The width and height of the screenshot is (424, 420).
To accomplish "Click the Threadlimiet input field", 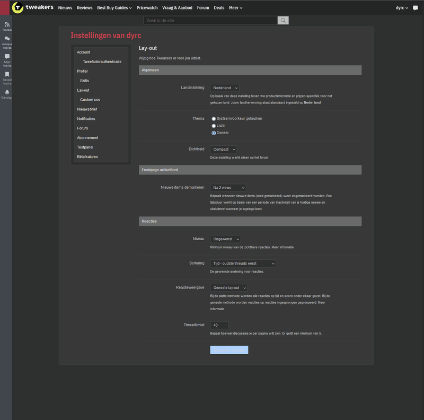I will tap(219, 325).
